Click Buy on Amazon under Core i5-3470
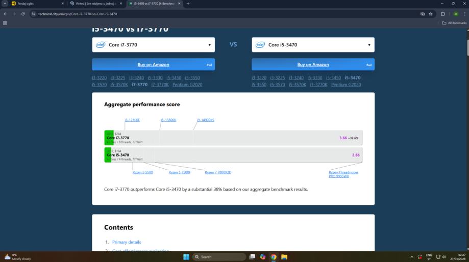469x262 pixels. (313, 65)
